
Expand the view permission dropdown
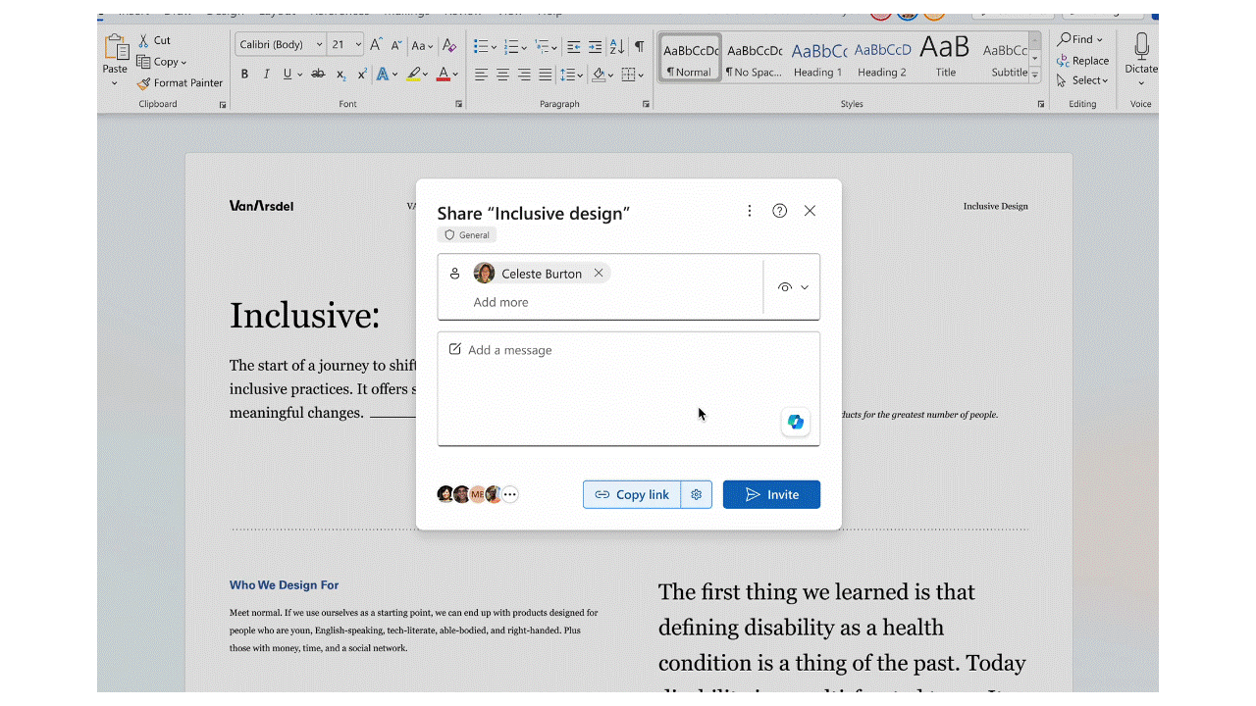coord(793,287)
